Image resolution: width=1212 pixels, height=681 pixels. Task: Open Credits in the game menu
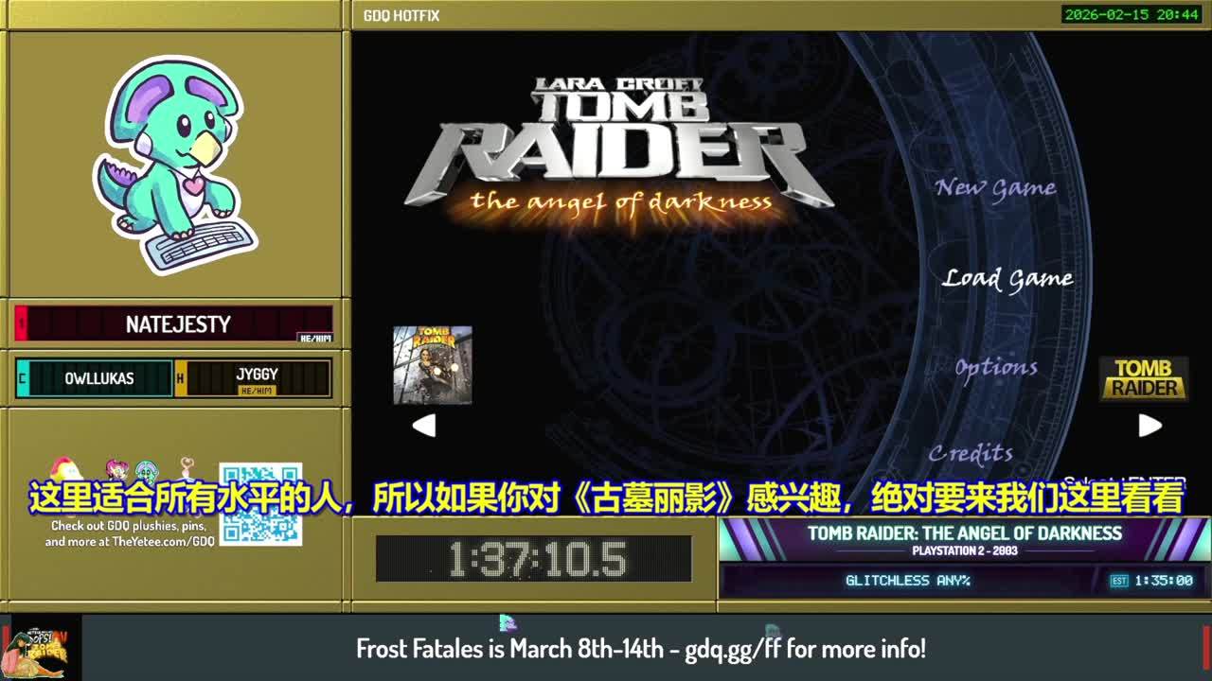(971, 453)
